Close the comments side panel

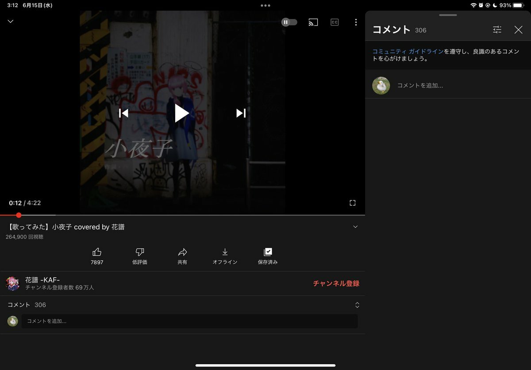[x=519, y=30]
